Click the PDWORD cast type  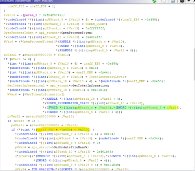tap(52, 112)
